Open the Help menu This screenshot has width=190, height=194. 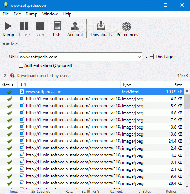[67, 14]
